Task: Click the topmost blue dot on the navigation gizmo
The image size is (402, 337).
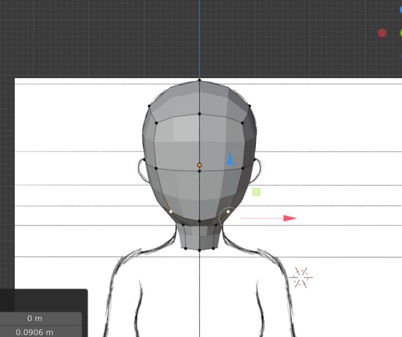Action: pyautogui.click(x=400, y=10)
